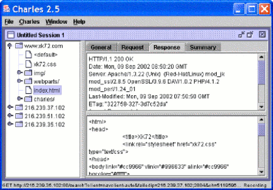Select the charles/ folder label

tap(44, 99)
